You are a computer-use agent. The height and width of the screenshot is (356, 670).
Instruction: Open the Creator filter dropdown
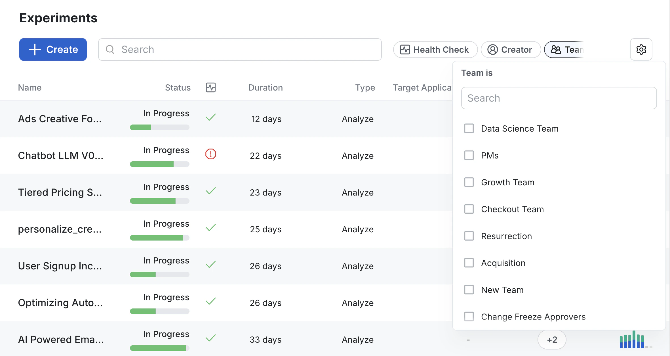tap(510, 50)
